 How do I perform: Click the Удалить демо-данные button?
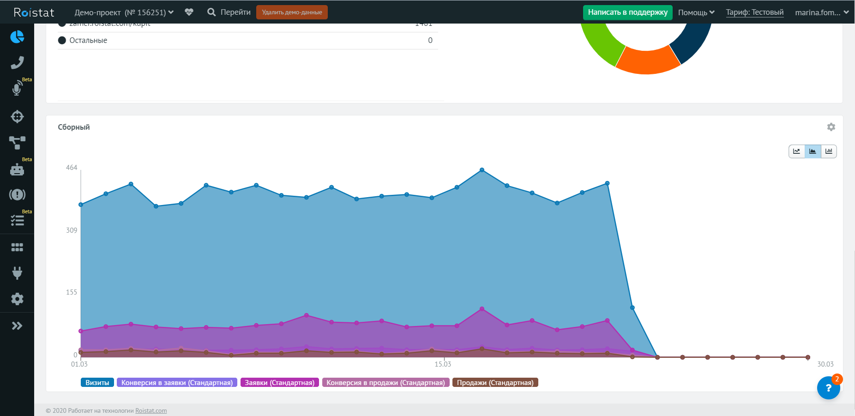(x=292, y=12)
